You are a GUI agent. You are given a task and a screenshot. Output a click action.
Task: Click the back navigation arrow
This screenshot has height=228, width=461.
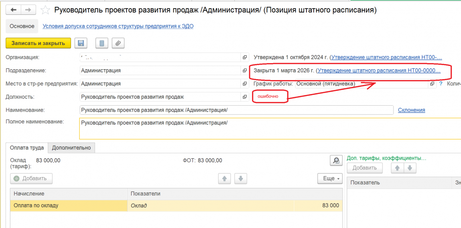tap(13, 9)
